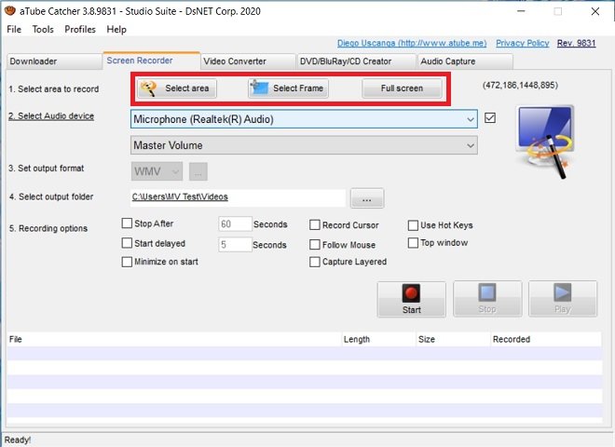Enable Capture Layered option
Viewport: 615px width, 447px height.
point(315,262)
